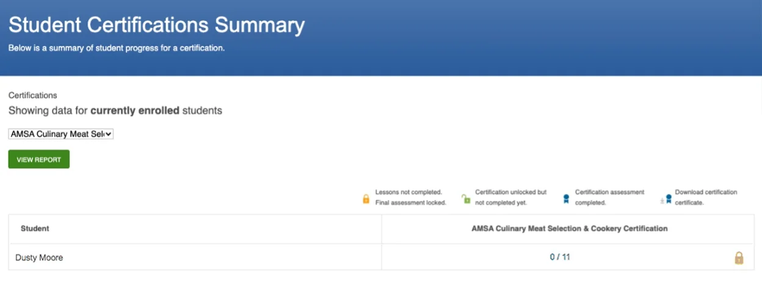Select the student name Dusty Moore
Viewport: 762px width, 297px height.
click(39, 257)
